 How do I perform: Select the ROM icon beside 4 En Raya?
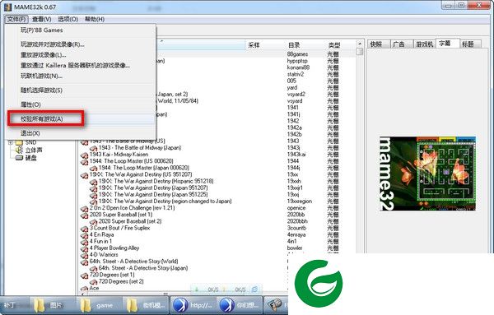coord(85,236)
